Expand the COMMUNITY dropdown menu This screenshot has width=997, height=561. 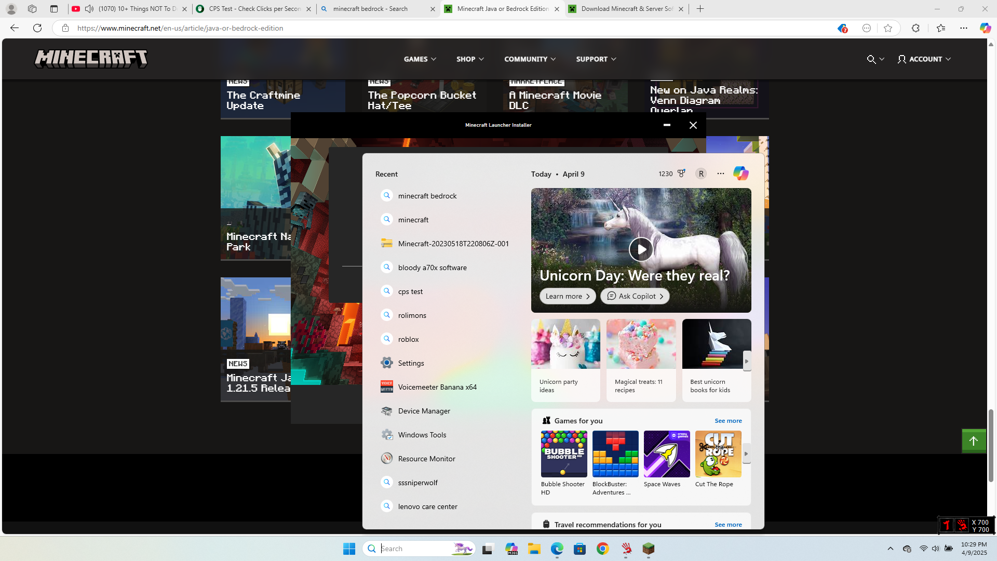[x=530, y=59]
